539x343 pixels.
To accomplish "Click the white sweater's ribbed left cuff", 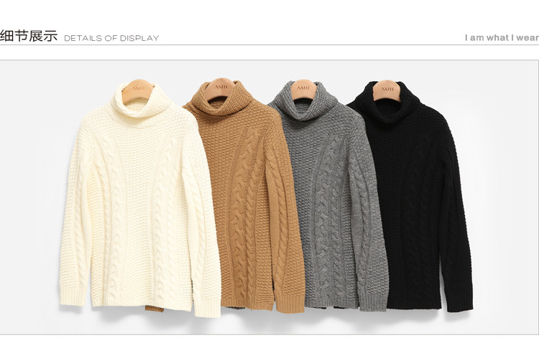I will pyautogui.click(x=73, y=295).
